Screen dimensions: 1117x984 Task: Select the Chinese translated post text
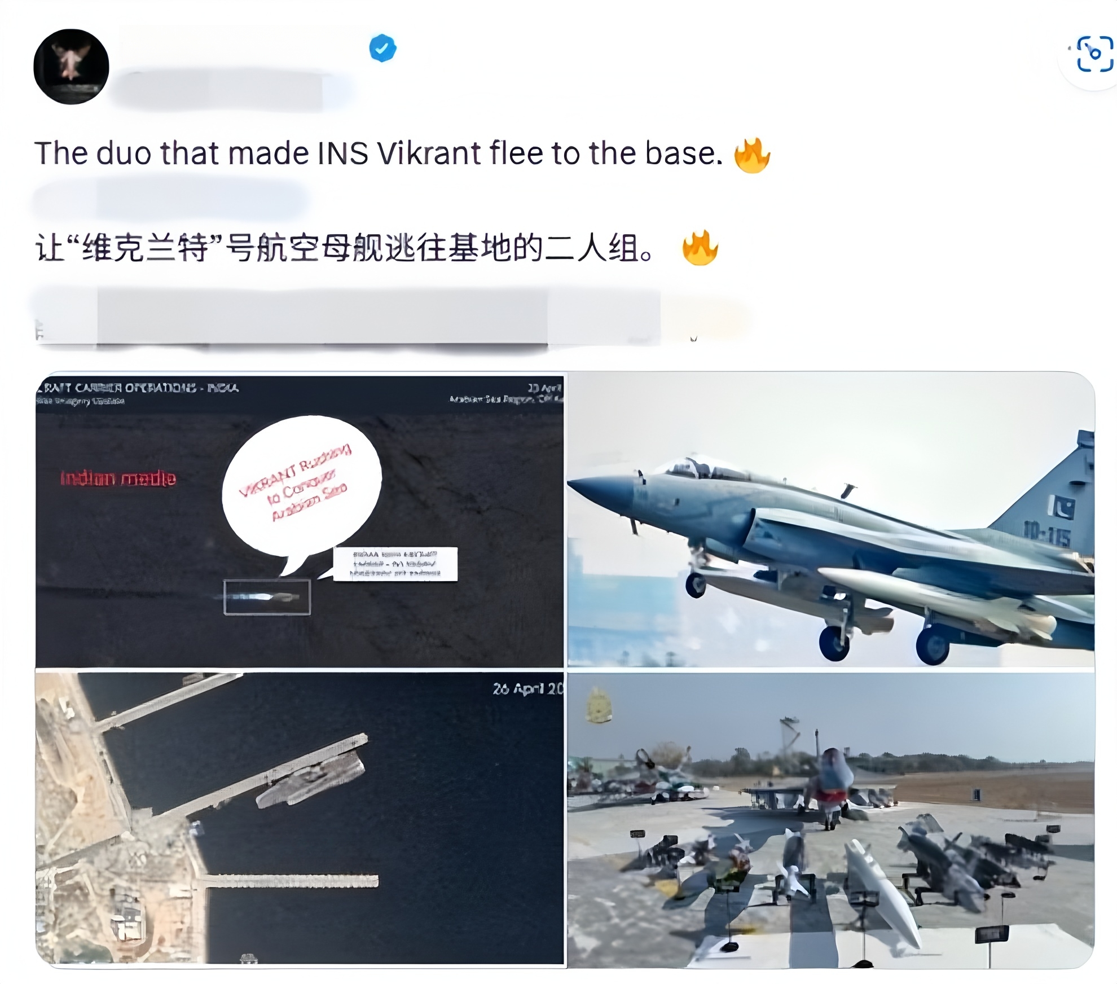pos(344,248)
